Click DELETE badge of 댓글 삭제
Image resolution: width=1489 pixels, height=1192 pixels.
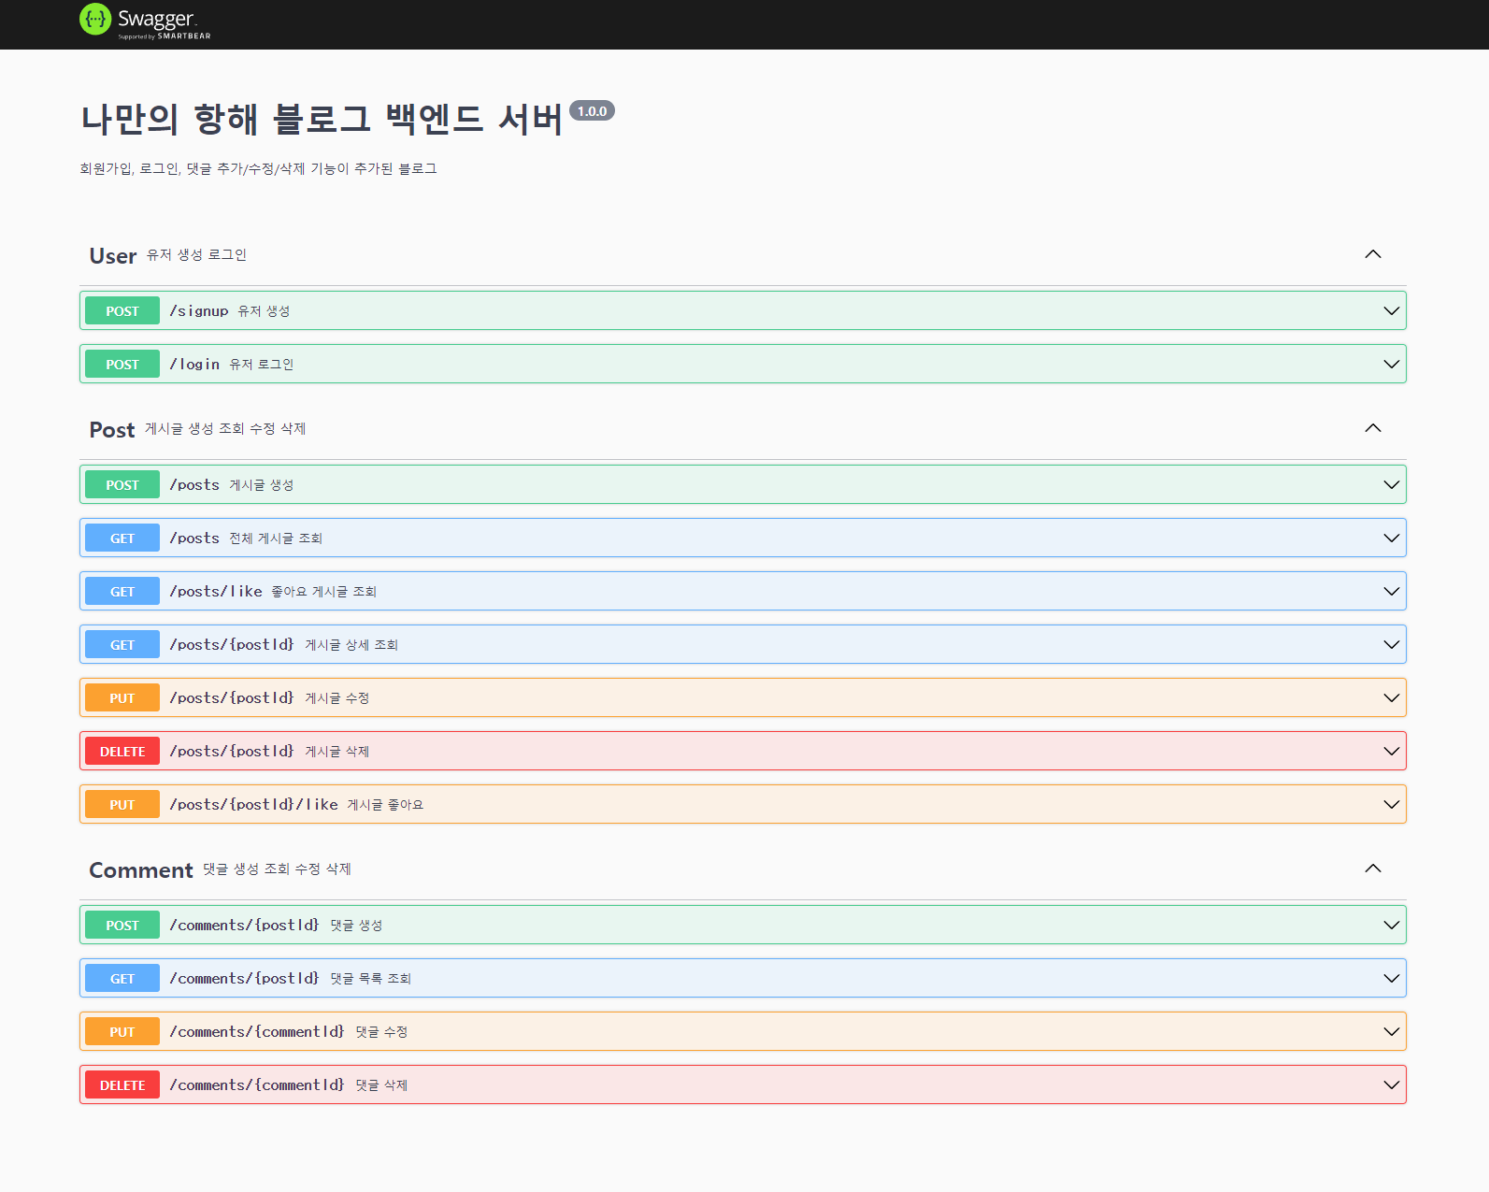point(122,1084)
